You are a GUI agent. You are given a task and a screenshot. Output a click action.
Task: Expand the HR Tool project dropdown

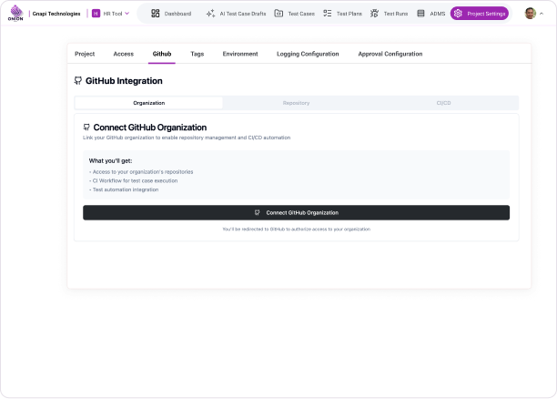click(x=111, y=14)
